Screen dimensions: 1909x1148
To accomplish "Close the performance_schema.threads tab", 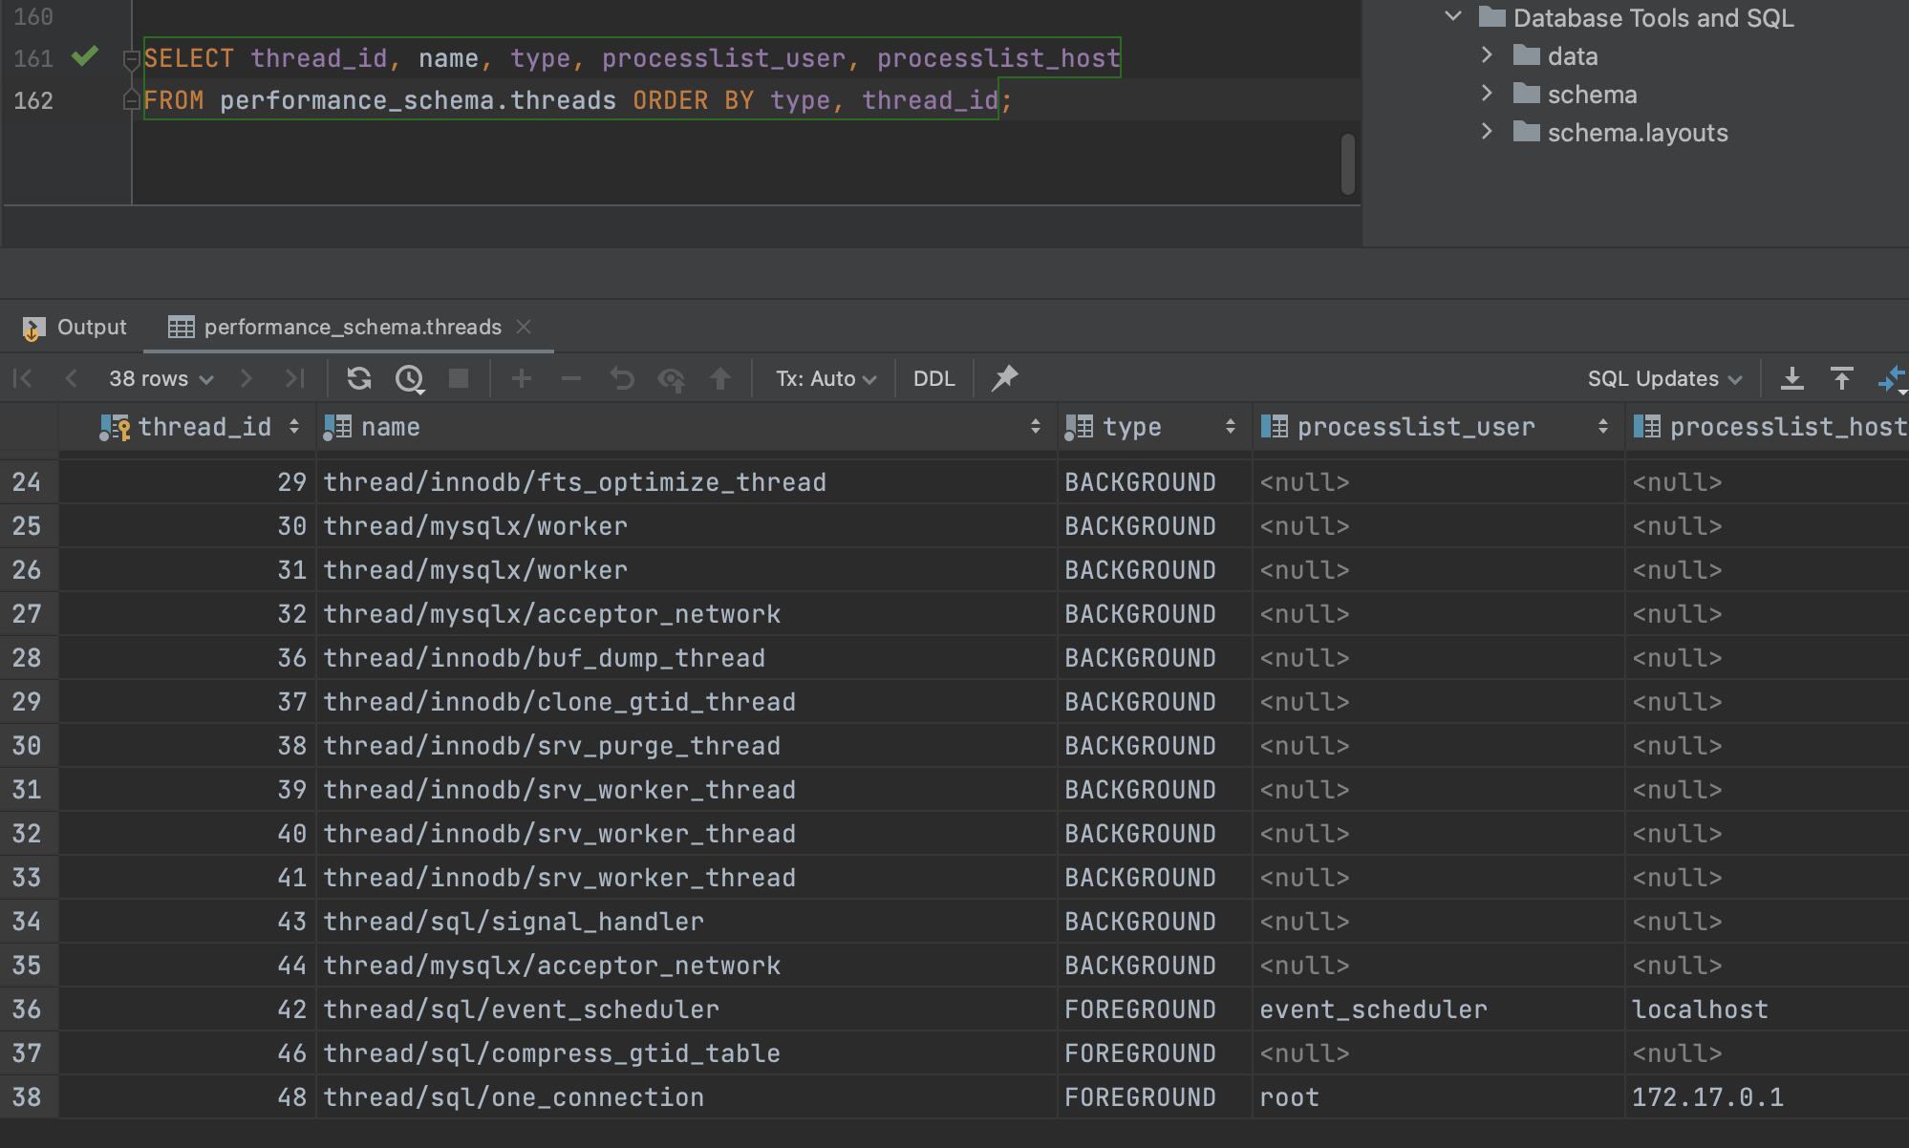I will click(524, 327).
